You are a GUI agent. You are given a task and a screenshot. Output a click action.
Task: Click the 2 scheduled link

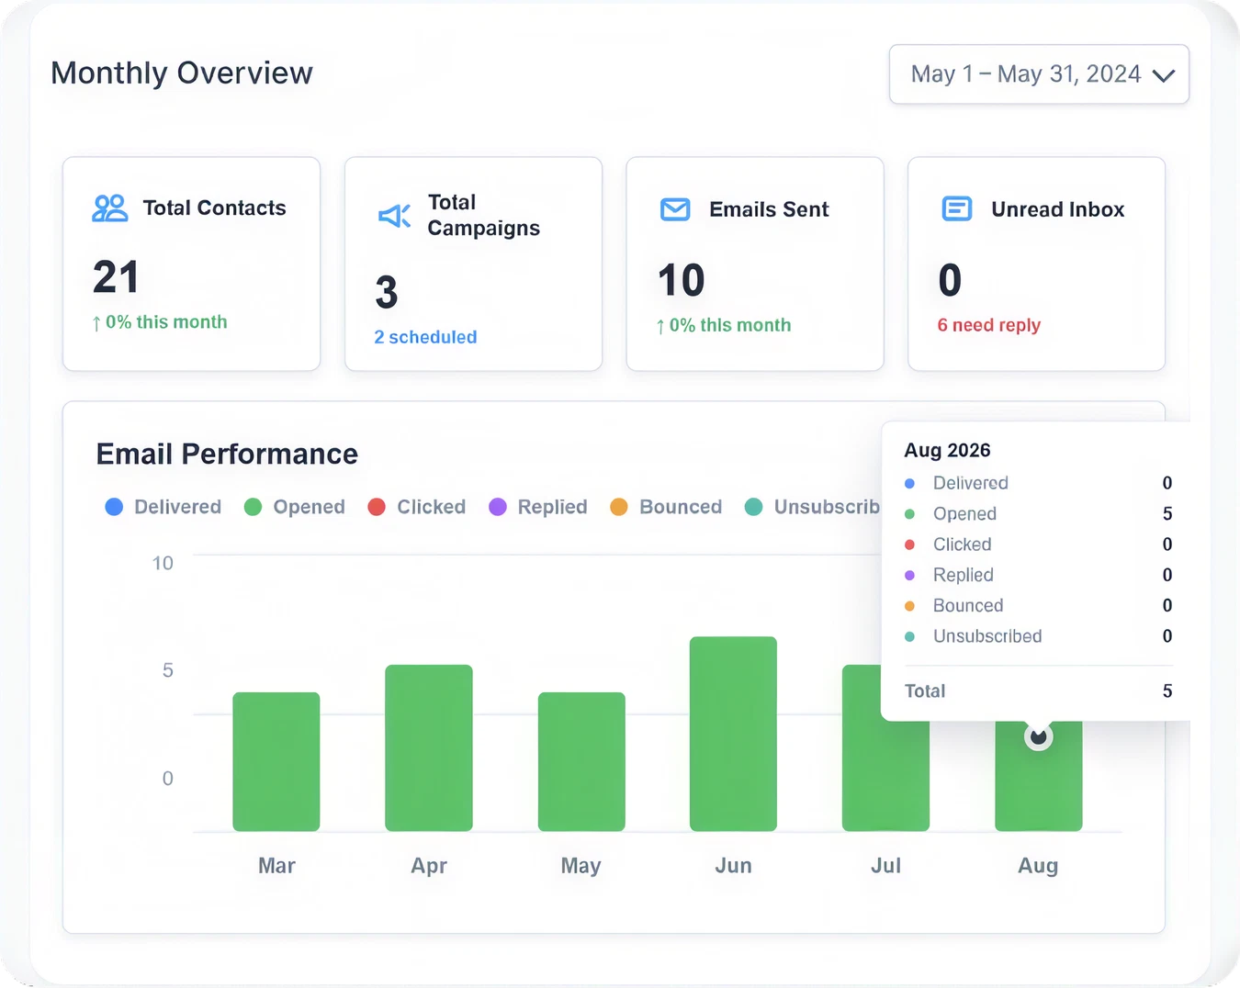(425, 337)
